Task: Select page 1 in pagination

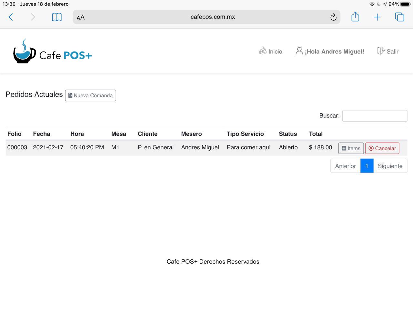Action: click(x=367, y=166)
